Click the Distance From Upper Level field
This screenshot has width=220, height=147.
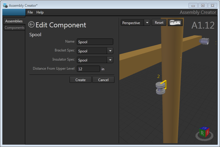(x=88, y=69)
